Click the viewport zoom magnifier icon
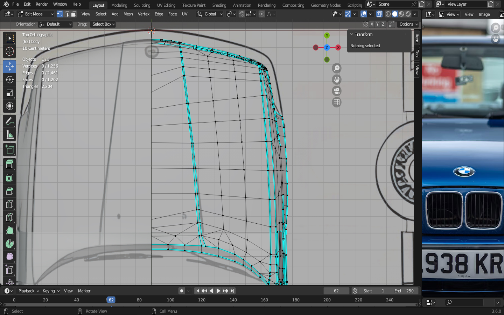Screen dimensions: 504x315 [x=337, y=68]
